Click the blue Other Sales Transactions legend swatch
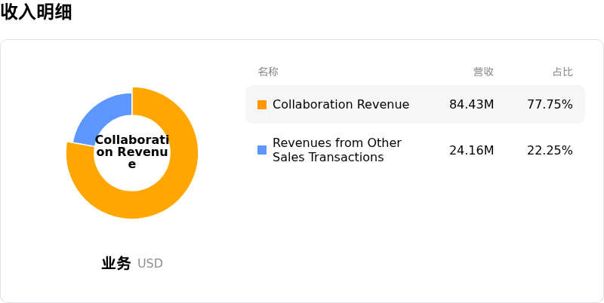The width and height of the screenshot is (604, 303). [262, 150]
